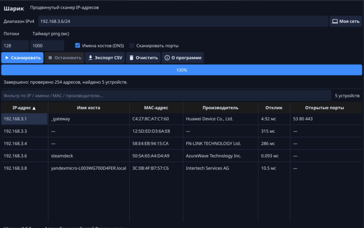Click the info icon on О программе
Screen dimensions: 364x228
167,58
